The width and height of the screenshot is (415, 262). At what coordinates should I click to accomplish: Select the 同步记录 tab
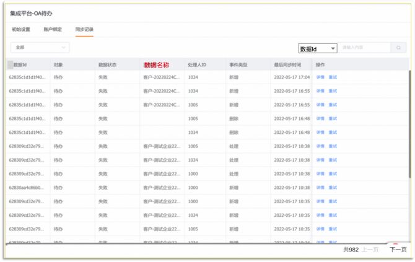click(84, 29)
